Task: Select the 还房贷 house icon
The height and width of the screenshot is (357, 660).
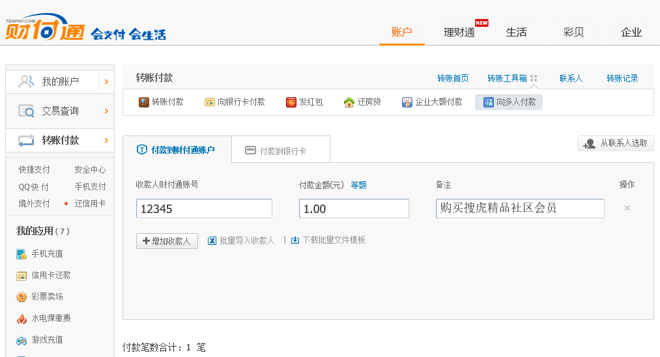Action: point(349,102)
